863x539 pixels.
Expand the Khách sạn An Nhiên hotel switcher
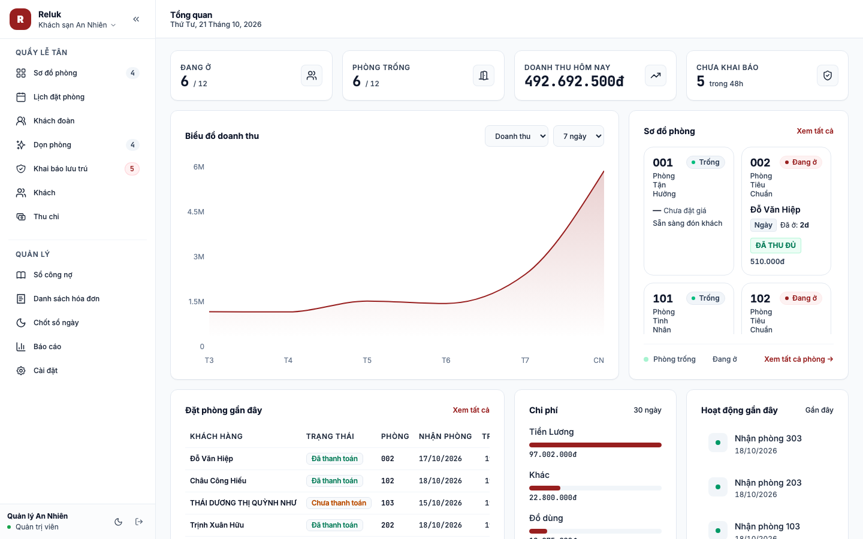[x=77, y=25]
